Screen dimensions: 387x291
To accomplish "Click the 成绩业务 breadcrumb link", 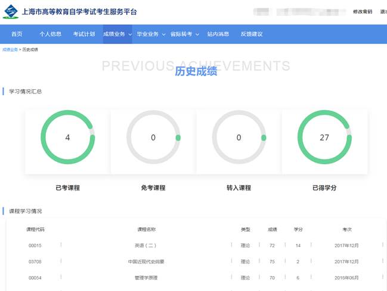I will pos(10,49).
